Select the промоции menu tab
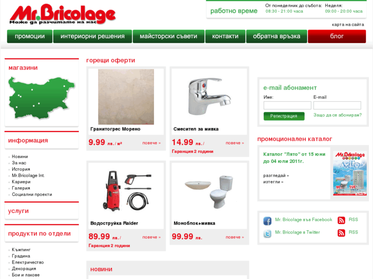This screenshot has height=279, width=373. tap(30, 36)
